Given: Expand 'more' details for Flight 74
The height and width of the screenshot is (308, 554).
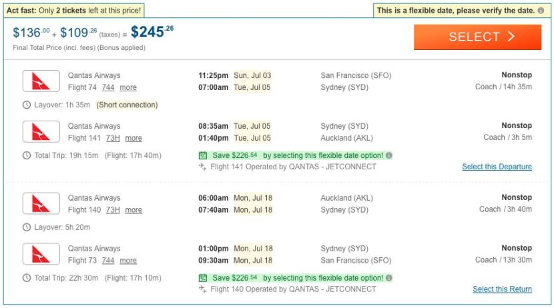Looking at the screenshot, I should [128, 87].
